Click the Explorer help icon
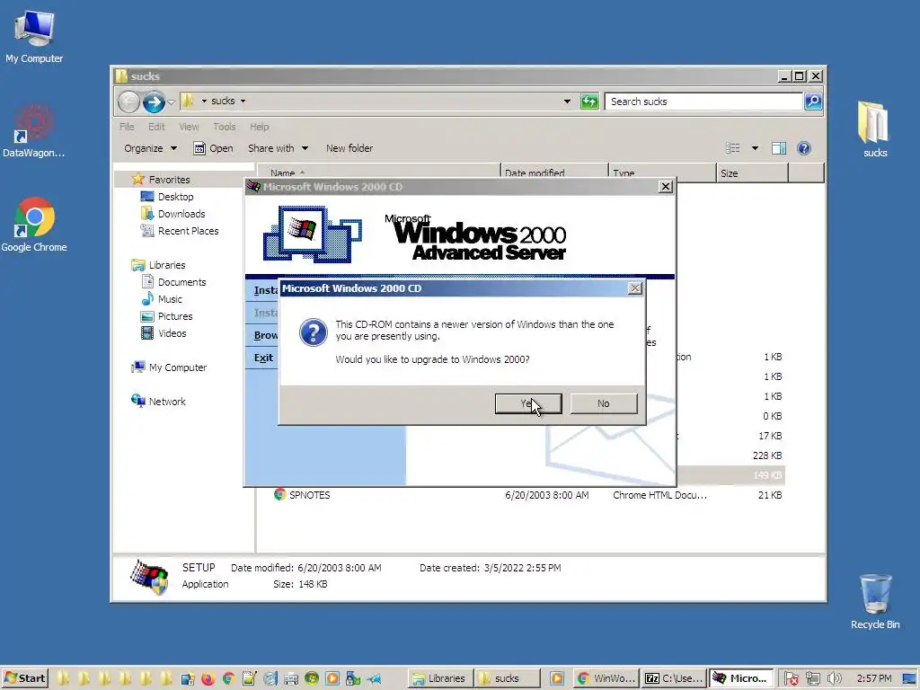Image resolution: width=920 pixels, height=690 pixels. (804, 148)
